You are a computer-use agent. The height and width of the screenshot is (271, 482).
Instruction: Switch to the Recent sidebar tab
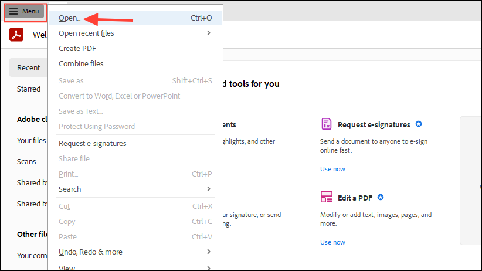[28, 68]
